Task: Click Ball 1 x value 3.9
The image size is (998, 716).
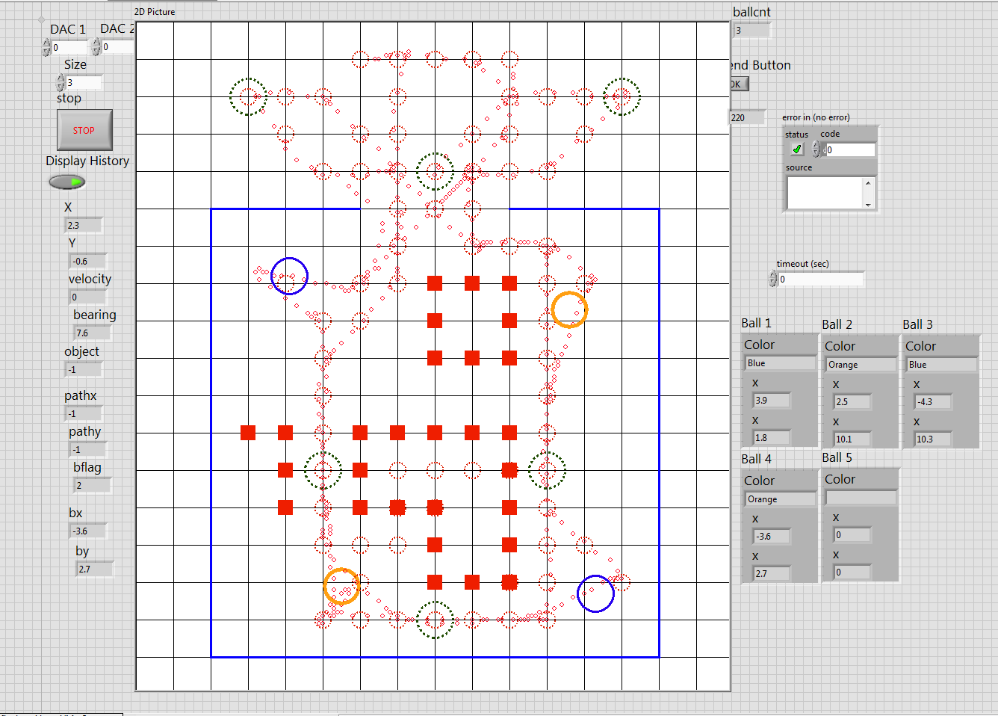Action: (x=772, y=400)
